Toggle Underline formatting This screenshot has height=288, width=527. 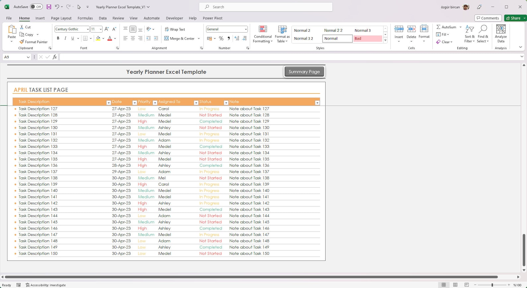(x=73, y=39)
